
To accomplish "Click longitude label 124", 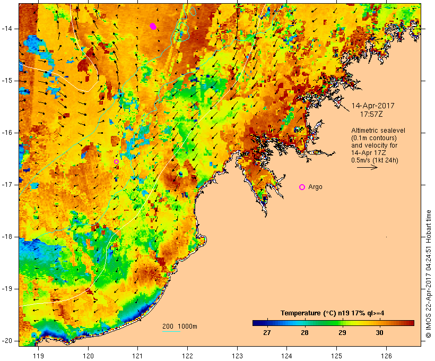I will tap(287, 356).
